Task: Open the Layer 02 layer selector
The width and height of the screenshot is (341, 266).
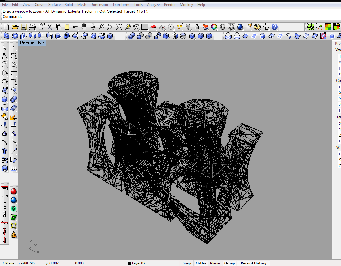Action: 136,263
